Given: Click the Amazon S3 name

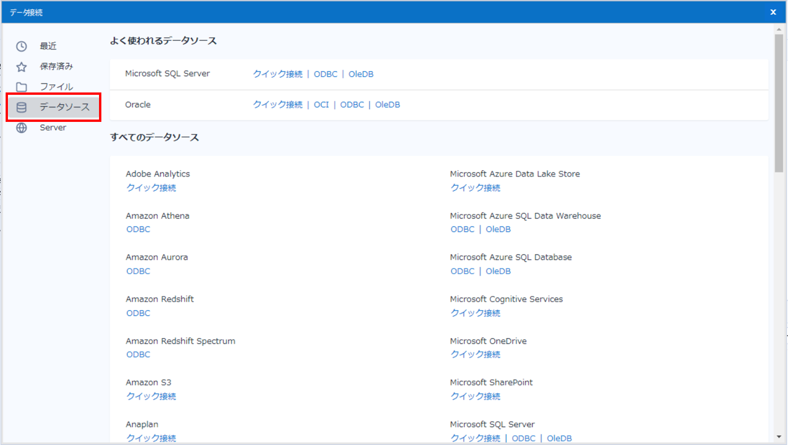Looking at the screenshot, I should (x=149, y=382).
